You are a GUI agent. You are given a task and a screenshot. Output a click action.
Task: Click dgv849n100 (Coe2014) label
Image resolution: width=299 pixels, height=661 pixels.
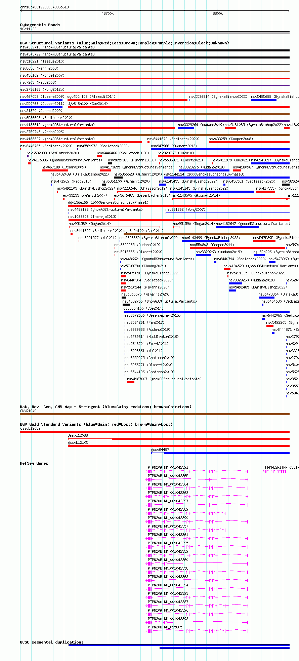pos(143,231)
